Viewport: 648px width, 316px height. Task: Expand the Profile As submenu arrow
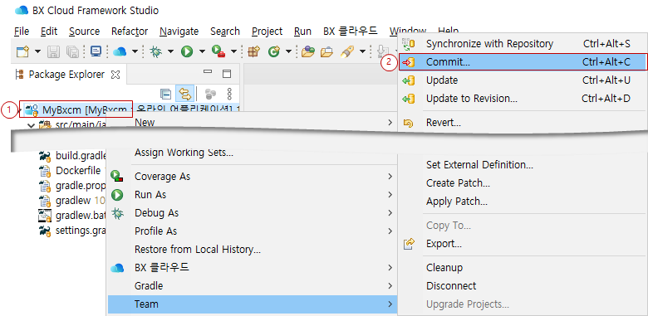(x=390, y=231)
